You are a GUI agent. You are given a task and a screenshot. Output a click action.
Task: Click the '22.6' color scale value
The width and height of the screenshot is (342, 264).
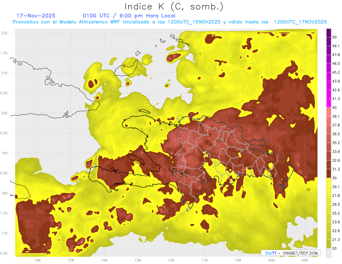click(336, 231)
